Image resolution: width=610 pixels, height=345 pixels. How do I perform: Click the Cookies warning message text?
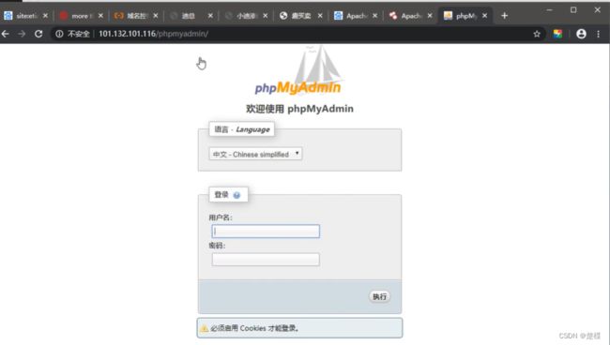[x=255, y=328]
